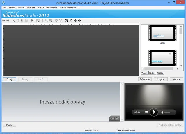This screenshot has height=134, width=186.
Task: Click the theme list scroll-left arrow
Action: tap(143, 69)
